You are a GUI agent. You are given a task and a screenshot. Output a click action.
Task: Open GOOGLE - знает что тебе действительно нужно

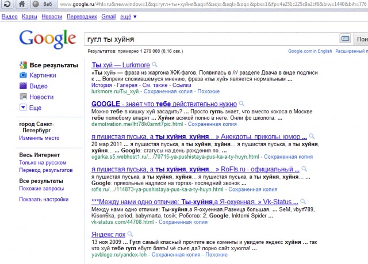click(x=164, y=104)
